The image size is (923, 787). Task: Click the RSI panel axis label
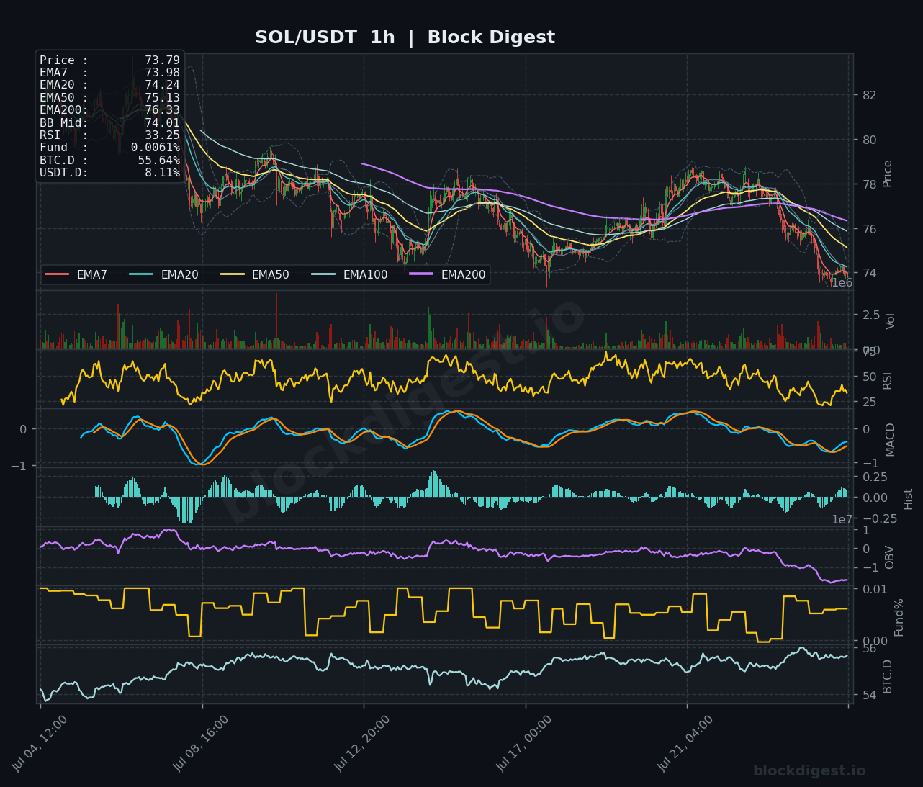pyautogui.click(x=888, y=380)
